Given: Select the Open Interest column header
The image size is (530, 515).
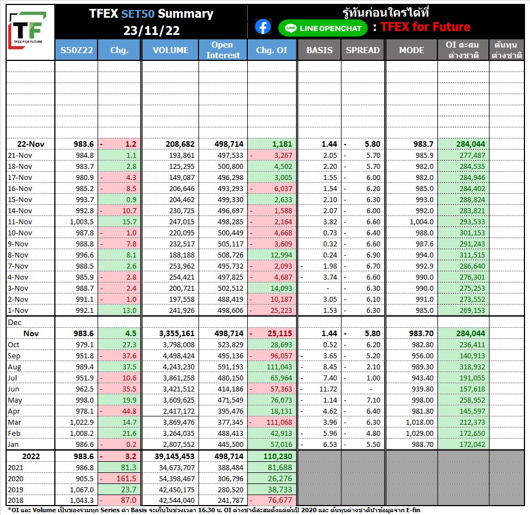Looking at the screenshot, I should coord(223,50).
